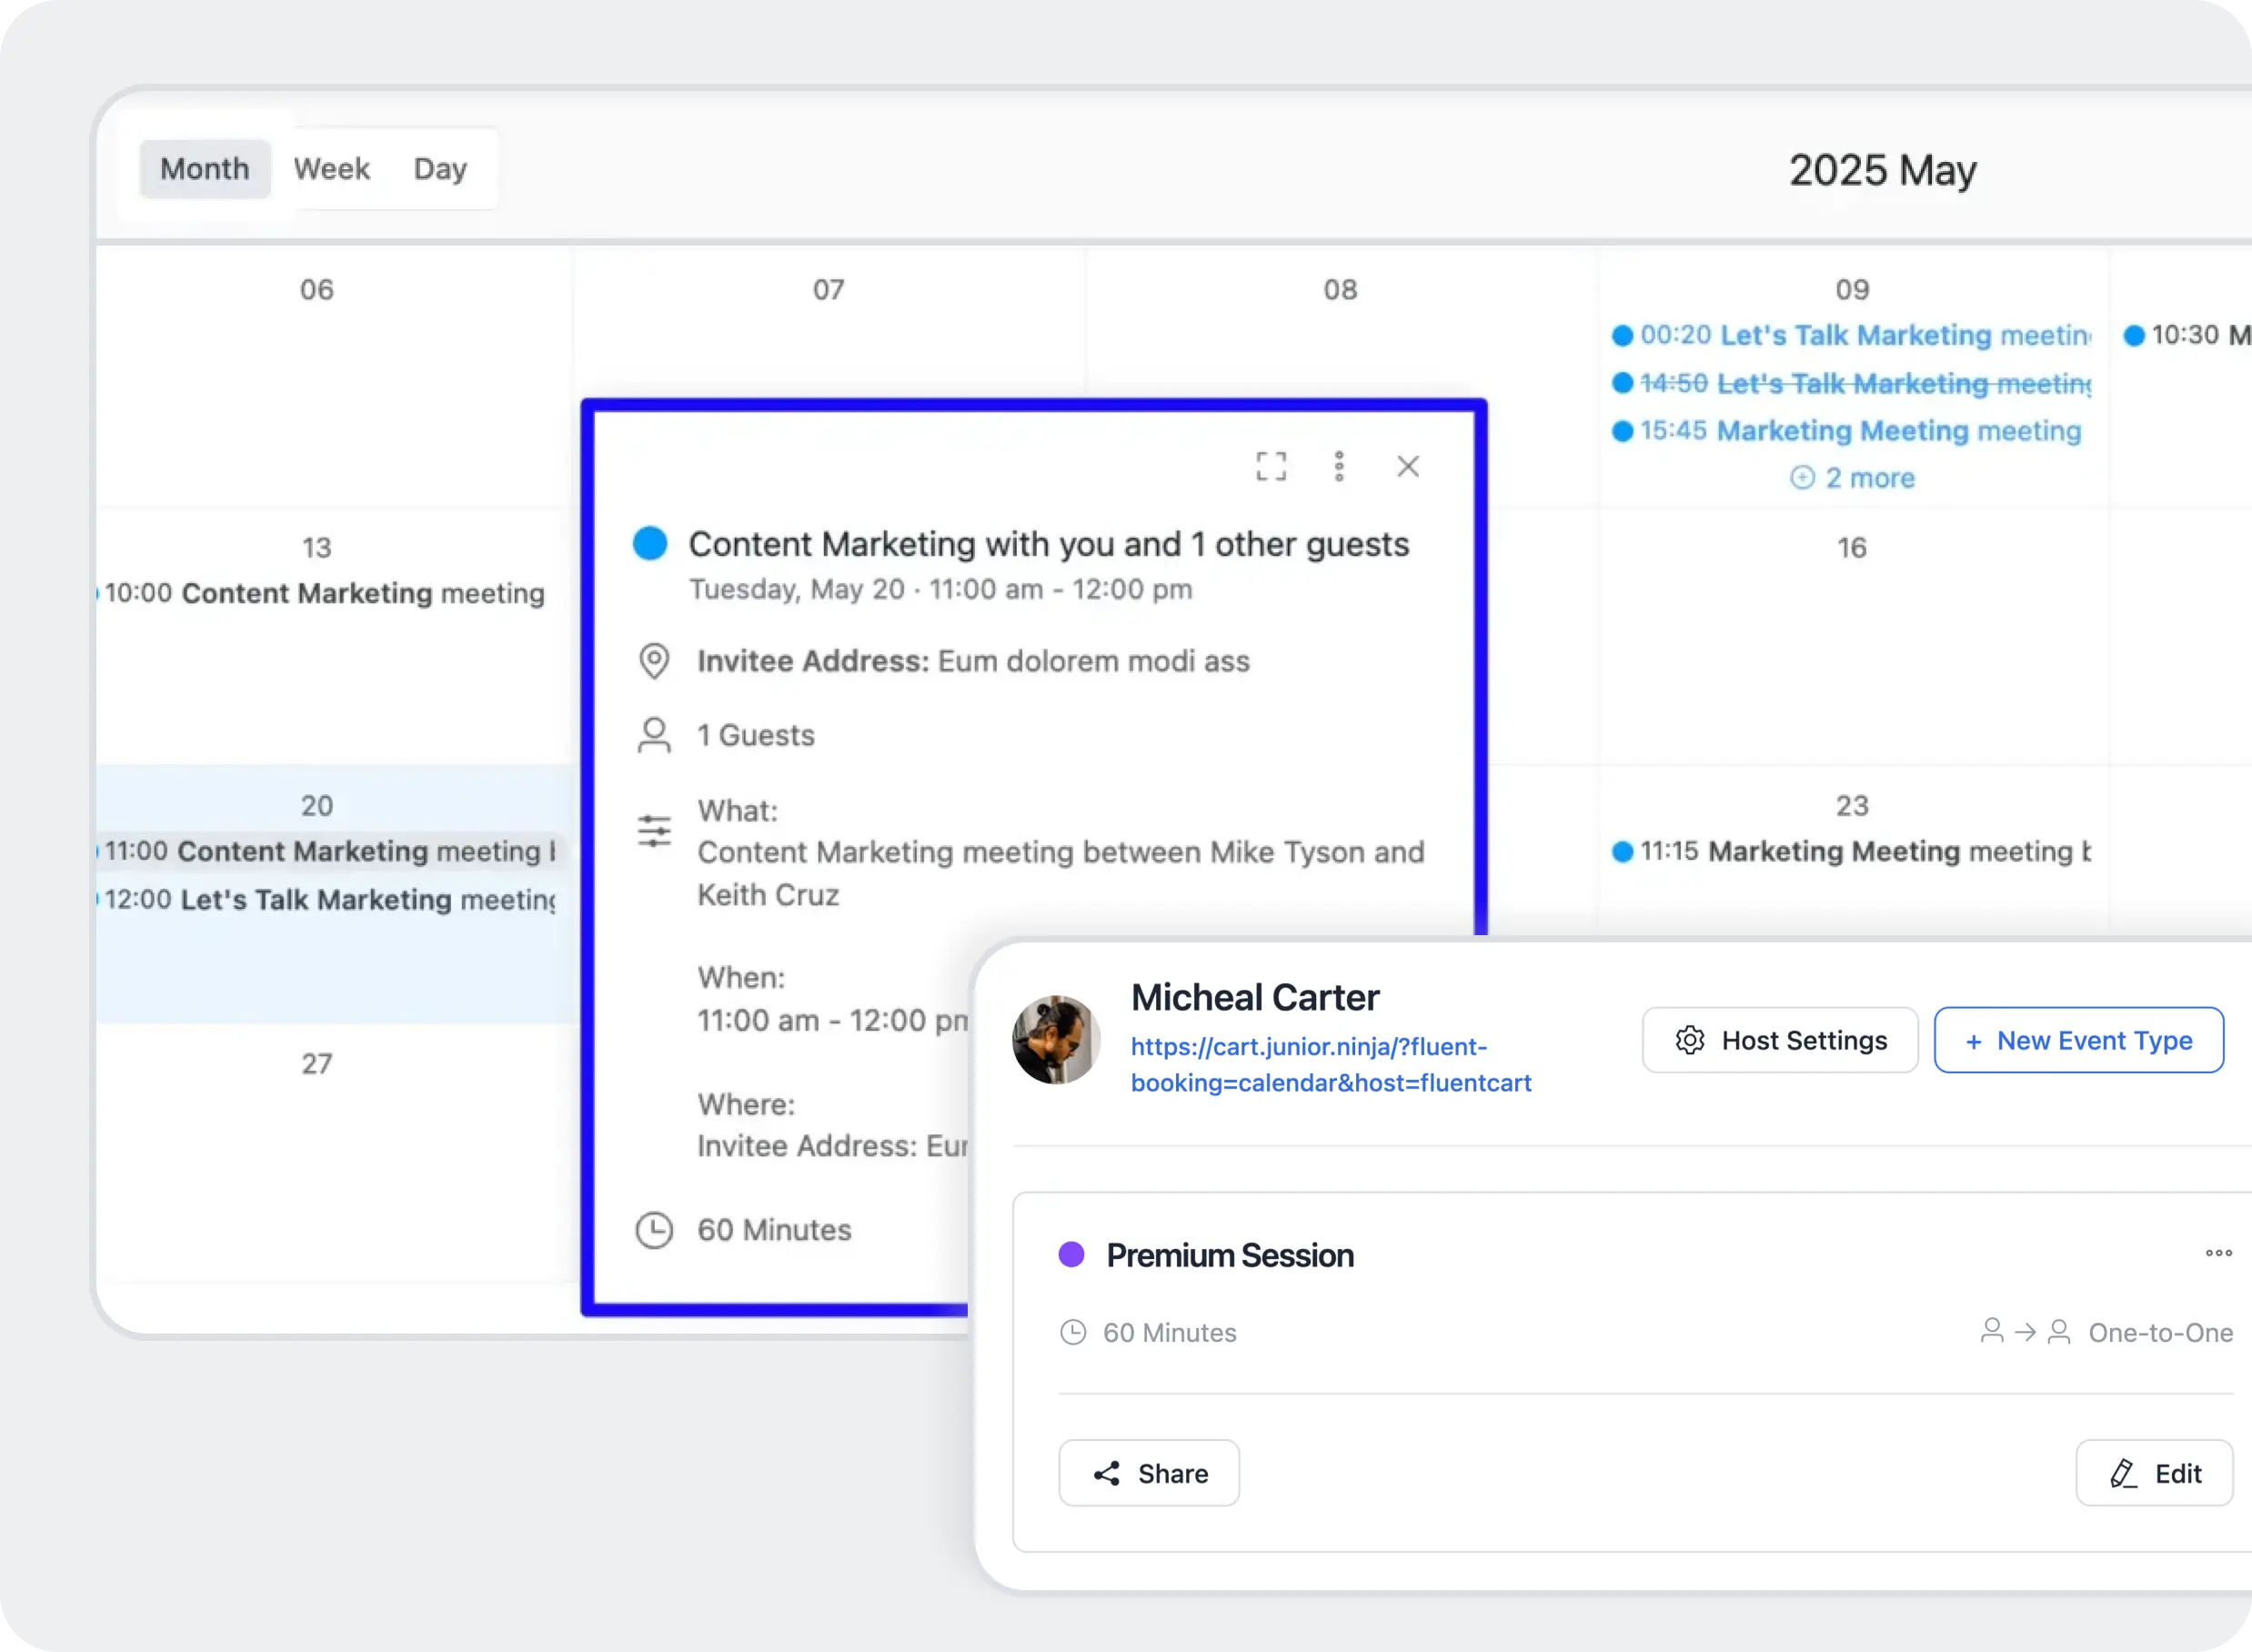Screen dimensions: 2252x1652
Task: Click Micheal Carter's profile avatar
Action: point(1056,1040)
